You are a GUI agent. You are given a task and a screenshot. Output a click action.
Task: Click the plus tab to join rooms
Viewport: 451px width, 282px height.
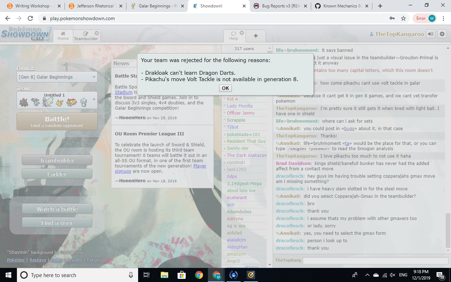point(255,36)
